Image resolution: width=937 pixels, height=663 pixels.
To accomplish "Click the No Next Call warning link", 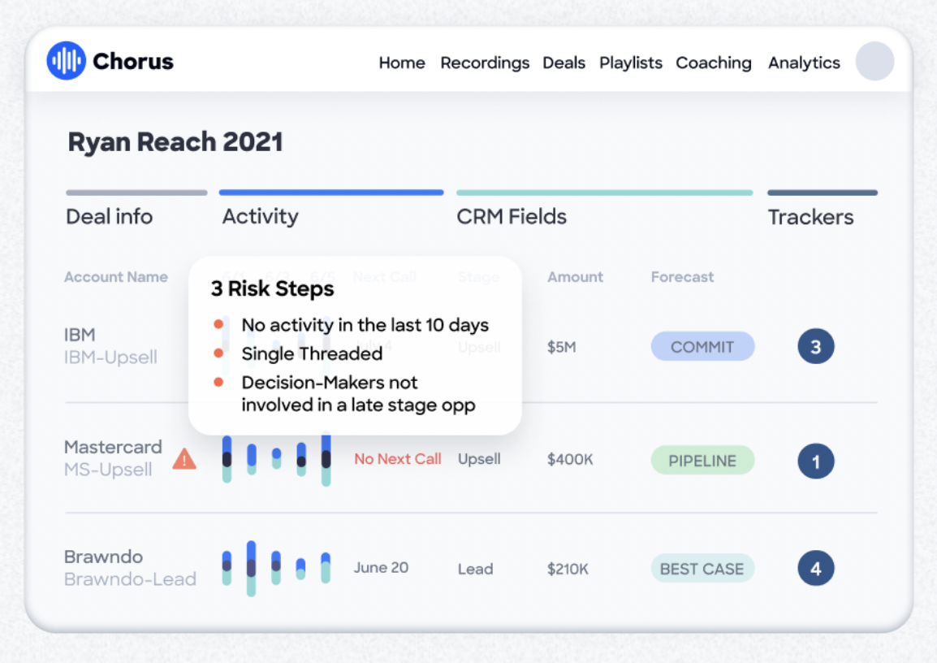I will click(397, 459).
